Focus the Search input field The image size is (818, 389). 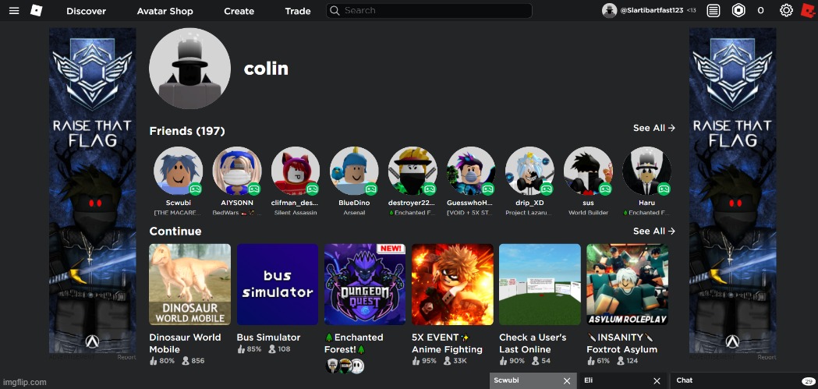(x=429, y=10)
